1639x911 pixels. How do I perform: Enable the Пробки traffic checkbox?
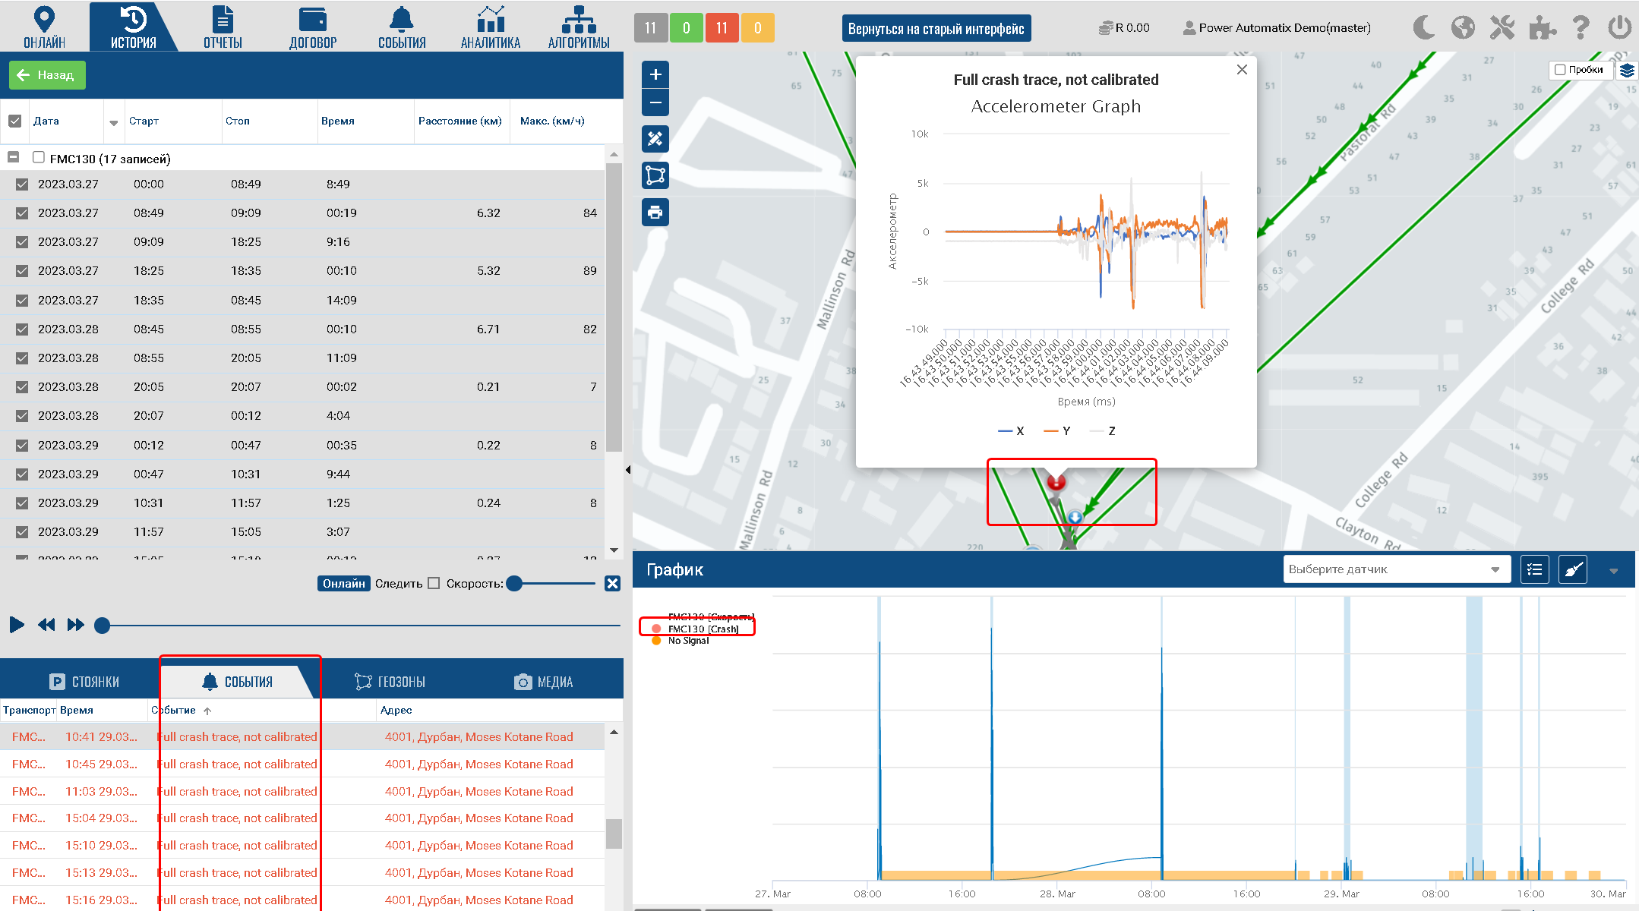(x=1560, y=70)
